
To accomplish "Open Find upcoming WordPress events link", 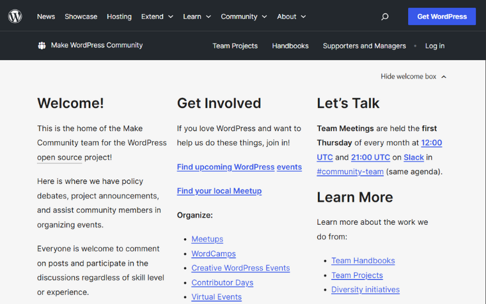I will [x=239, y=167].
